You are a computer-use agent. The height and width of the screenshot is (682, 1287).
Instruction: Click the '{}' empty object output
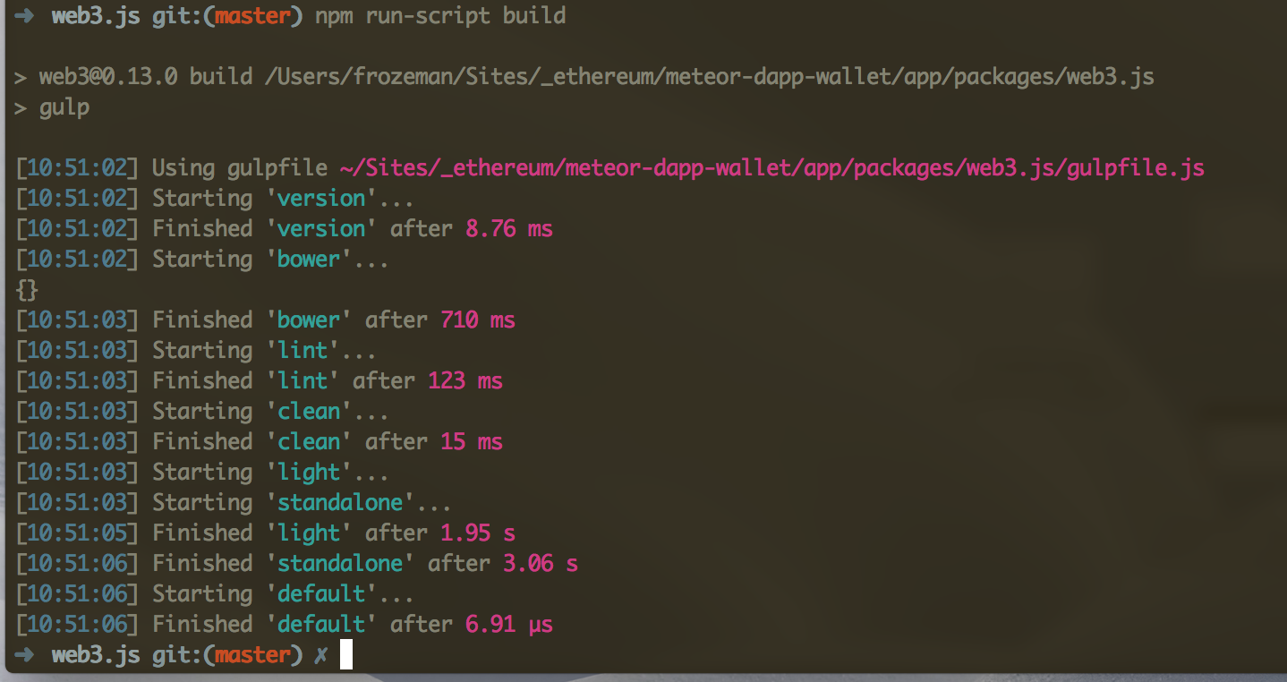[27, 290]
